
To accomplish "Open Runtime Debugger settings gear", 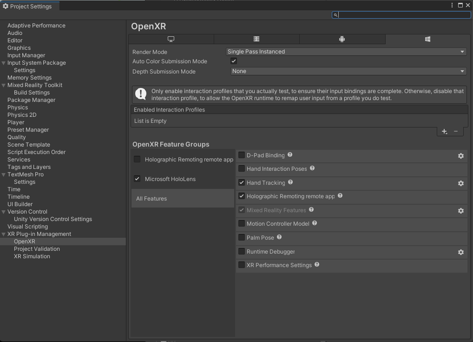I will [x=460, y=252].
